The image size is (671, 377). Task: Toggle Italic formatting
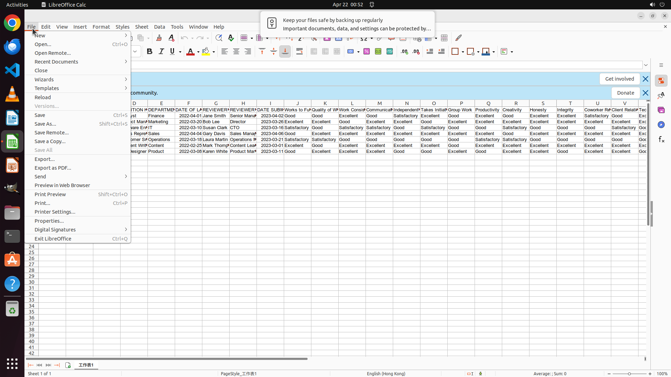[161, 52]
